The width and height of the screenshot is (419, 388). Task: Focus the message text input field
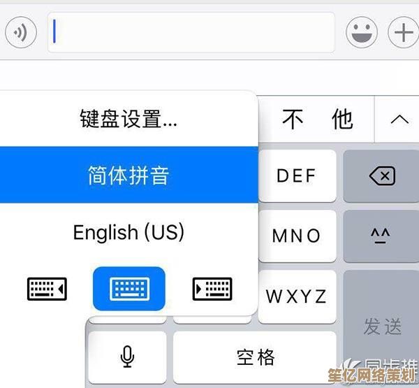[x=192, y=32]
